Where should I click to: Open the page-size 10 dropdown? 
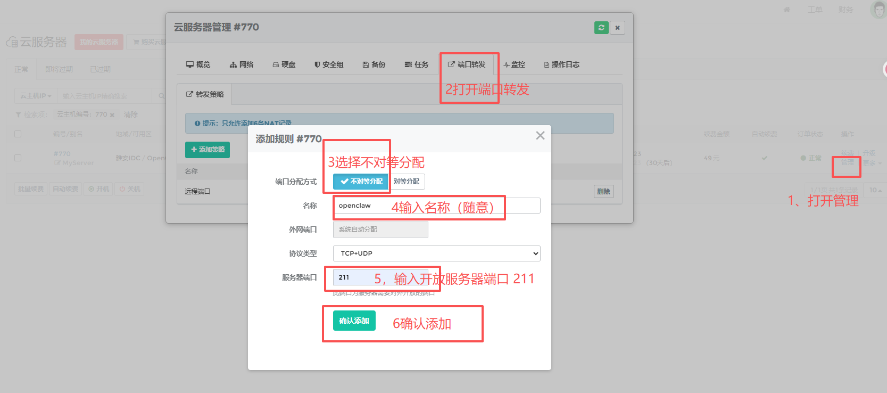coord(875,190)
